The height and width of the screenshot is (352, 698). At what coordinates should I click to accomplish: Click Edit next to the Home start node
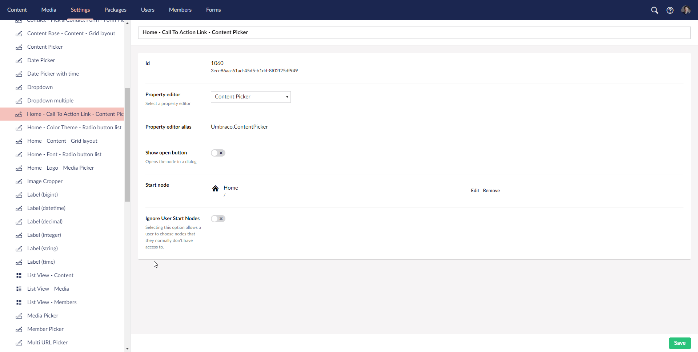pos(475,190)
